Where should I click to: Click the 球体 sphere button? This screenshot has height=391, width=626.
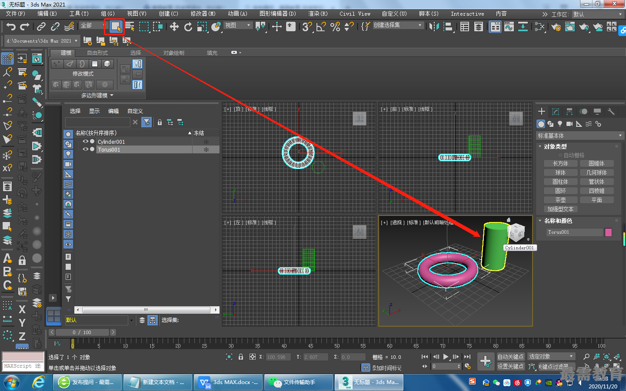pyautogui.click(x=561, y=172)
